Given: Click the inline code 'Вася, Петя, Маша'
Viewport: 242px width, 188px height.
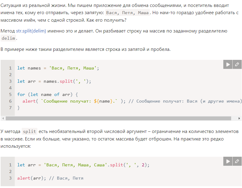Looking at the screenshot, I should (x=127, y=13).
